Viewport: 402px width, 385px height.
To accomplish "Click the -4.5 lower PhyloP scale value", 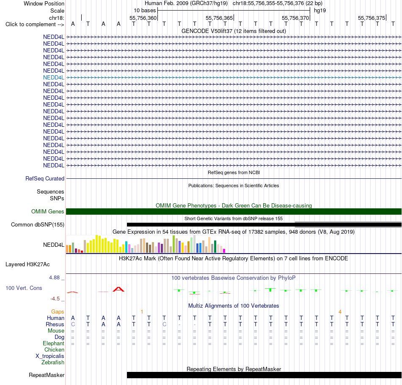I will [x=55, y=299].
